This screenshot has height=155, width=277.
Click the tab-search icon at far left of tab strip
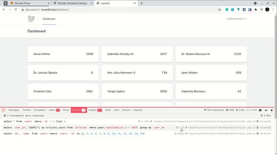(x=6, y=3)
